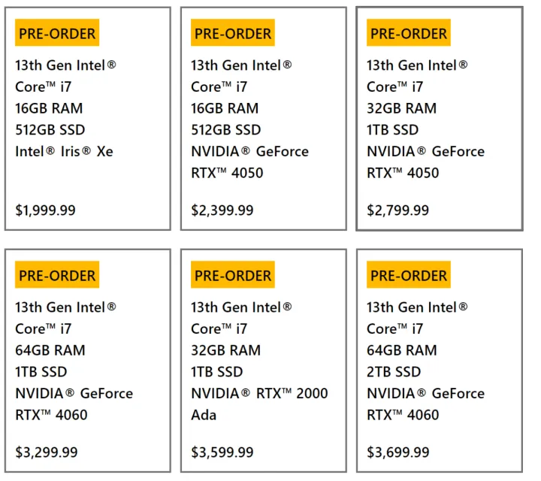Pick the 64GB RAM 1TB SSD configuration
541x481 pixels.
87,361
